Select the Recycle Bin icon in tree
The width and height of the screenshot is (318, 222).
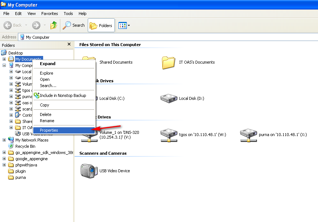(x=11, y=146)
